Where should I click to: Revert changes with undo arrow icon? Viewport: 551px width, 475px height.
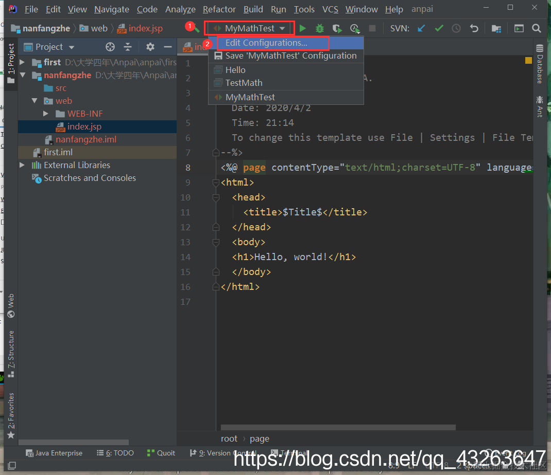(x=474, y=28)
